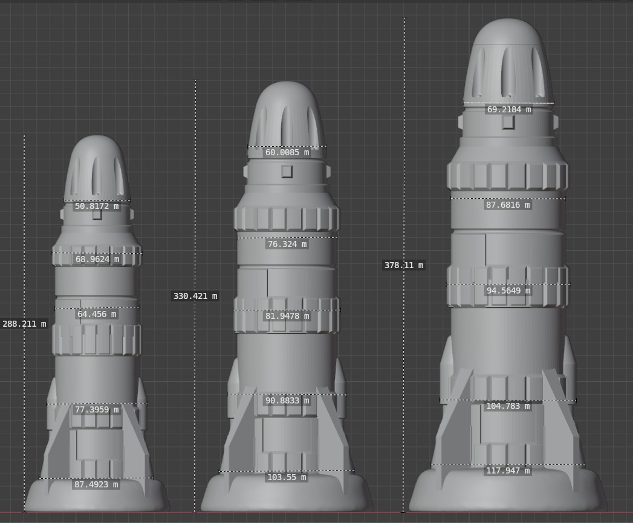This screenshot has height=523, width=633.
Task: Select the 64.456 m measurement label
Action: tap(97, 314)
